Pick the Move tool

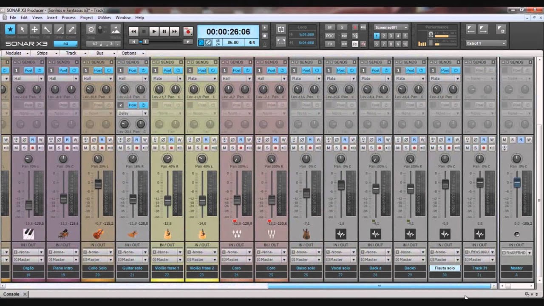click(x=35, y=30)
